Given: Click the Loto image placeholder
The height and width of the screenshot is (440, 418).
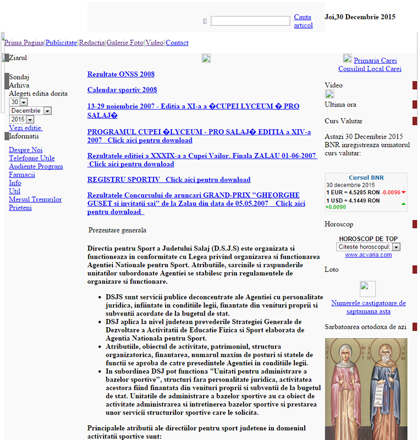Looking at the screenshot, I should pyautogui.click(x=367, y=289).
